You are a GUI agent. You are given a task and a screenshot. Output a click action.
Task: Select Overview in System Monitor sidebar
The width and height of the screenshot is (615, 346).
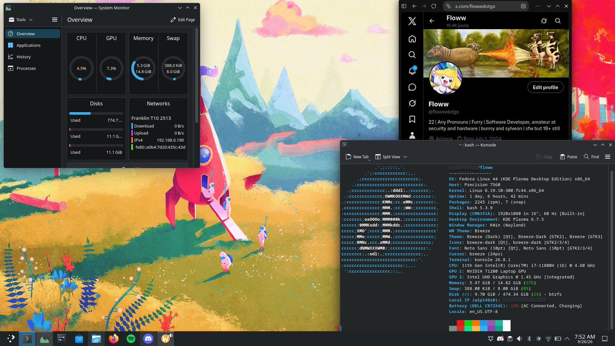[33, 34]
